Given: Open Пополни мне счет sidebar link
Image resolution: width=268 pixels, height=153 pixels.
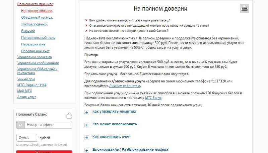Looking at the screenshot, I should pyautogui.click(x=36, y=51).
